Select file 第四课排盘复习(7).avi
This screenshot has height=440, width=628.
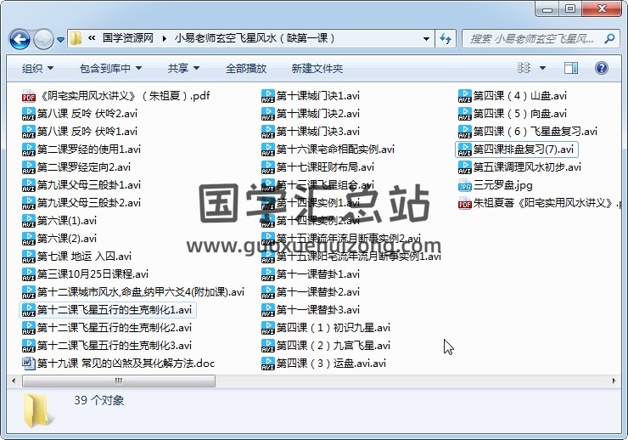(x=517, y=149)
